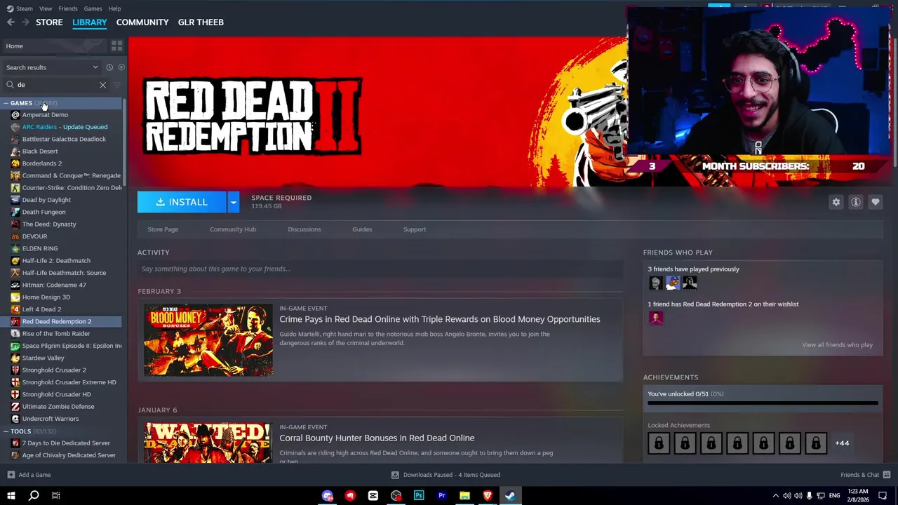Open advanced filter options icon beside search
The image size is (898, 505).
[x=116, y=85]
